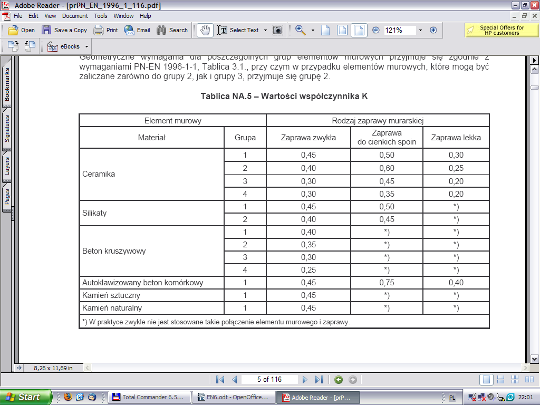Print the document
The width and height of the screenshot is (540, 405).
pyautogui.click(x=105, y=30)
